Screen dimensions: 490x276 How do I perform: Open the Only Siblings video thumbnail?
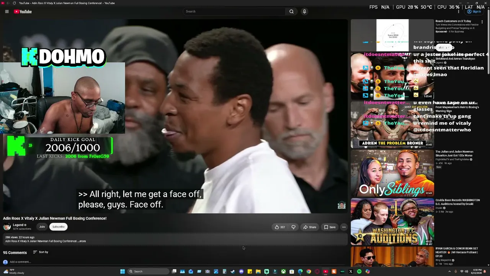click(392, 173)
